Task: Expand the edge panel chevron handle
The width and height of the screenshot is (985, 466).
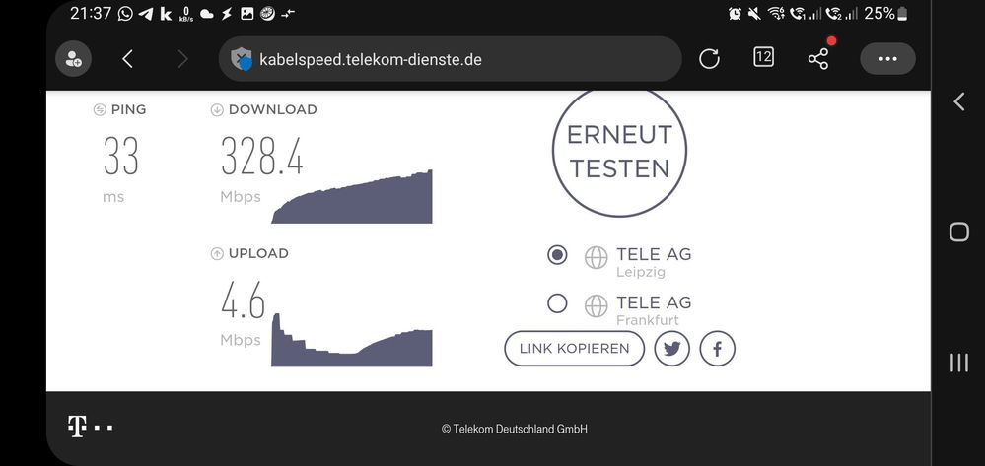Action: point(958,101)
